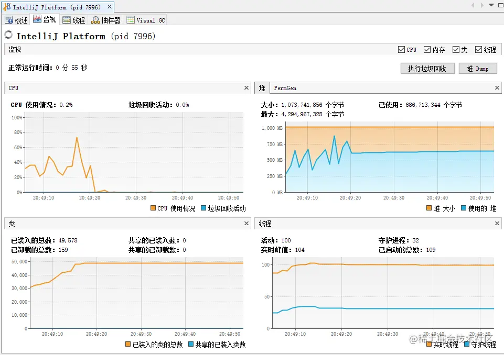The width and height of the screenshot is (504, 355).
Task: Click the scroll tabs left arrow
Action: click(x=473, y=5)
